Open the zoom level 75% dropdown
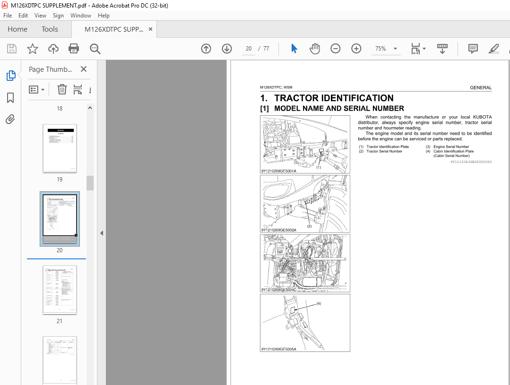Image resolution: width=510 pixels, height=385 pixels. 395,49
